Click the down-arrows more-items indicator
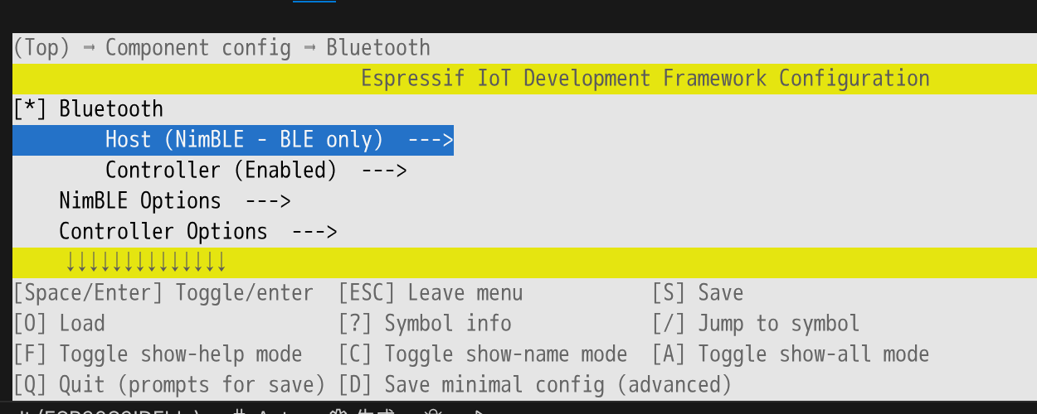The width and height of the screenshot is (1037, 414). (x=145, y=263)
